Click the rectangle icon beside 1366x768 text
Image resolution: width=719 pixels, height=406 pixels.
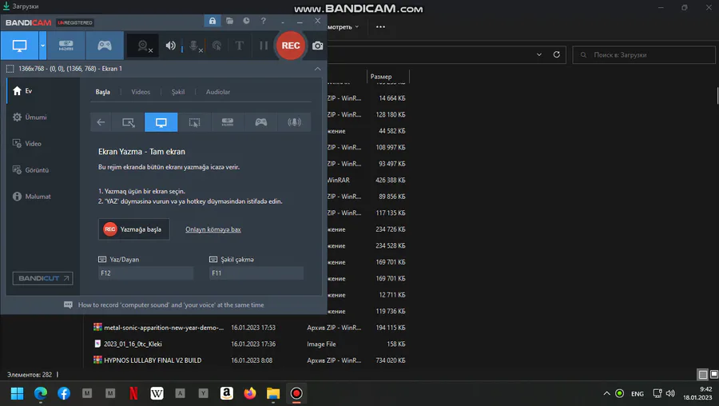point(10,69)
